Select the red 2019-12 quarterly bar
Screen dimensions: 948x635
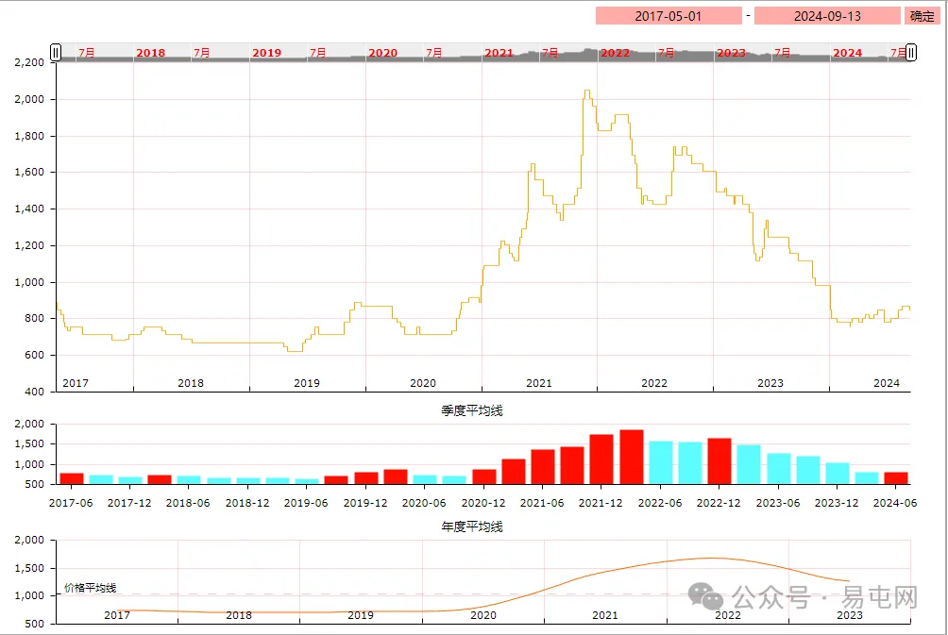pos(366,478)
